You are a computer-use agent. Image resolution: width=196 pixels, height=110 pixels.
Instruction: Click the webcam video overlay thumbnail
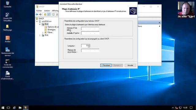tap(186, 10)
